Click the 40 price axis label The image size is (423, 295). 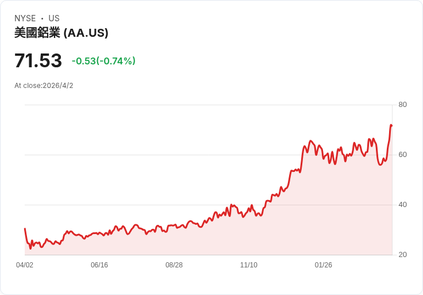pyautogui.click(x=403, y=205)
